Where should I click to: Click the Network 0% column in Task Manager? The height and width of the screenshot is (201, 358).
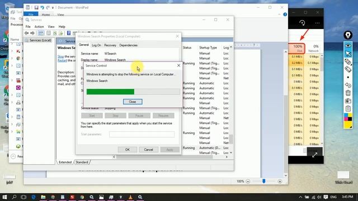tap(313, 49)
